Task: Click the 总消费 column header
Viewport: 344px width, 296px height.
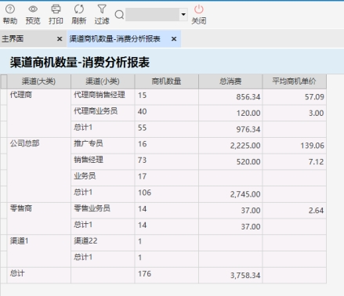Action: click(x=230, y=81)
